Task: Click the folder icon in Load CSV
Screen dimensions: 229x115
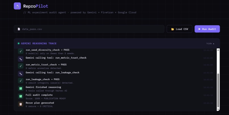Action: pyautogui.click(x=172, y=29)
